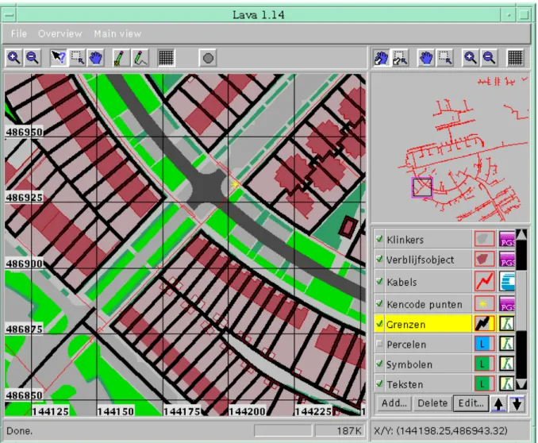Choose the overview panel blue hand tool
Viewport: 538px width, 443px height.
426,58
